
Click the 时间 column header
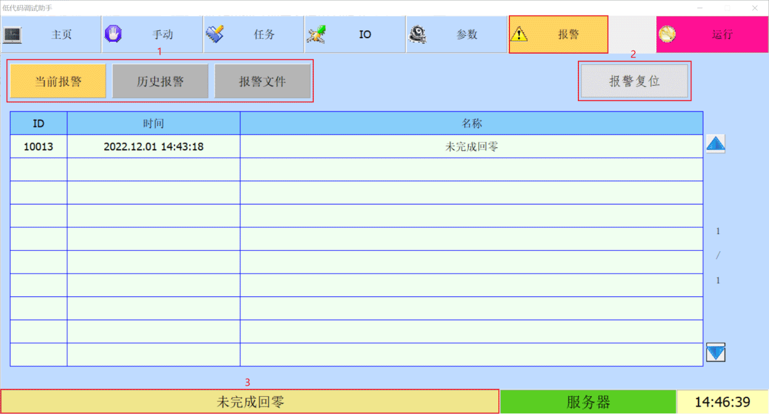154,123
